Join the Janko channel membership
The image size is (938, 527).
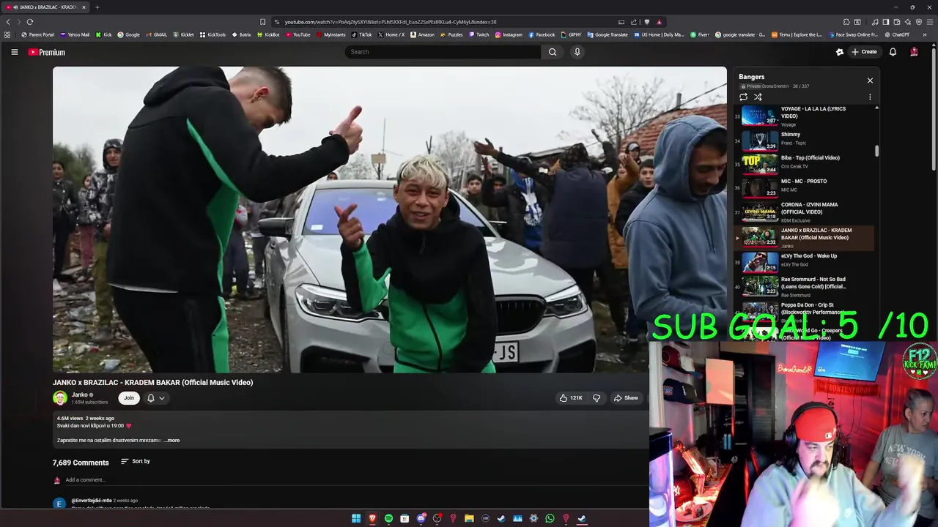(129, 398)
